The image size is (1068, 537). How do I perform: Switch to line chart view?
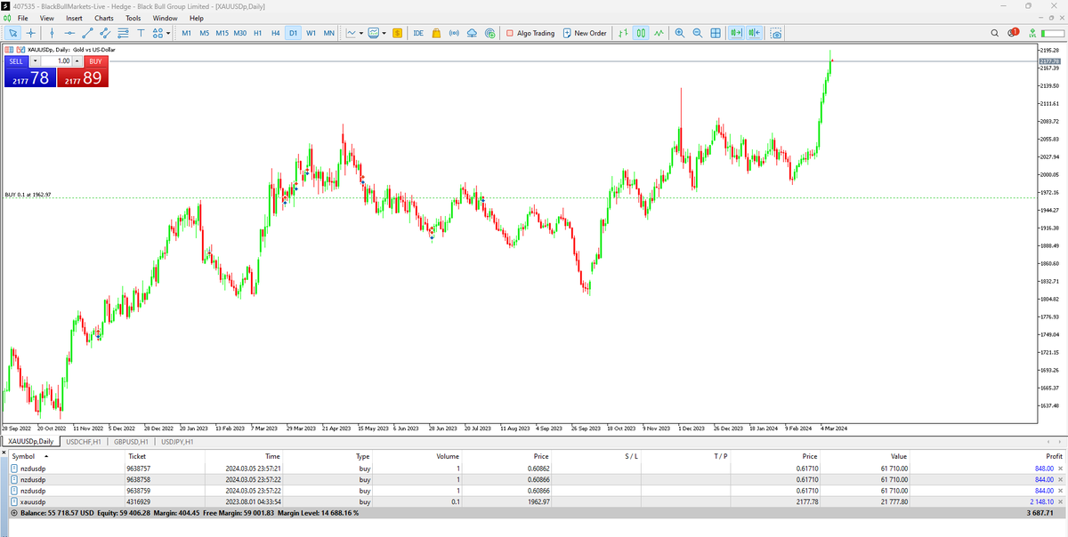tap(659, 33)
